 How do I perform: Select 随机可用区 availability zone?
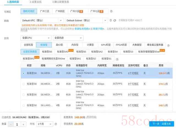pos(29,11)
